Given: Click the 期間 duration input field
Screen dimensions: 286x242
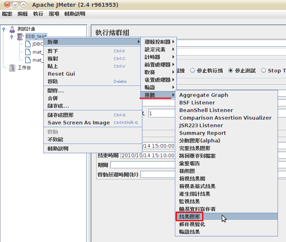Looking at the screenshot, I should [x=143, y=165].
